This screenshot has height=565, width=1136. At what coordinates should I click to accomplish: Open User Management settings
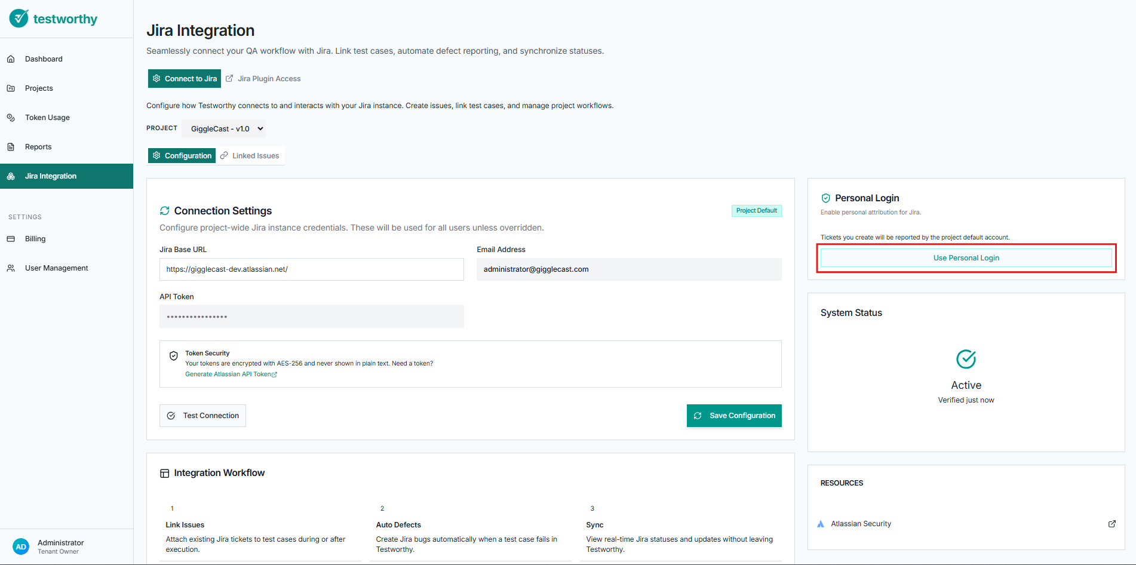click(x=57, y=268)
